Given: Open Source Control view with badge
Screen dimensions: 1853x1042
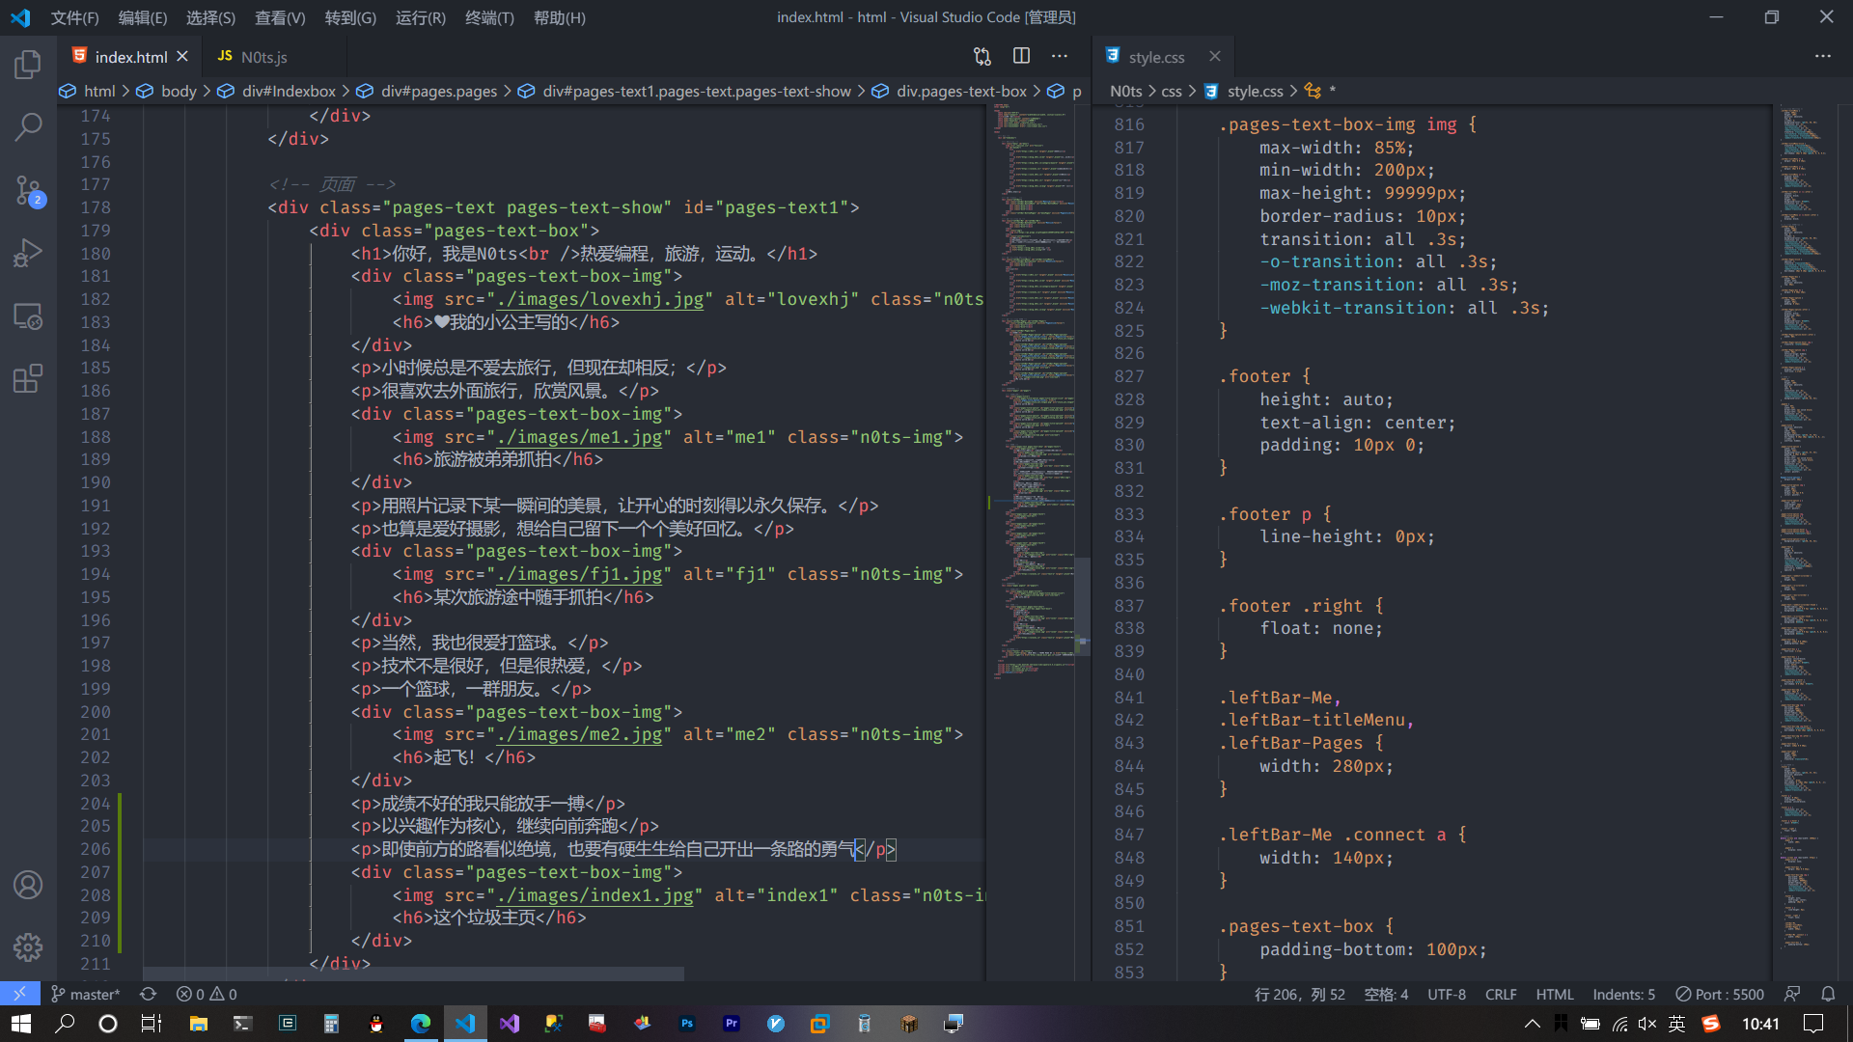Looking at the screenshot, I should point(28,190).
